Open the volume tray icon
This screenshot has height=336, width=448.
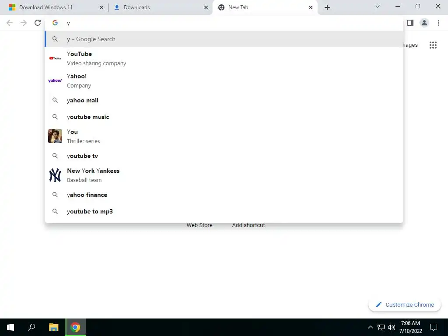click(x=392, y=327)
